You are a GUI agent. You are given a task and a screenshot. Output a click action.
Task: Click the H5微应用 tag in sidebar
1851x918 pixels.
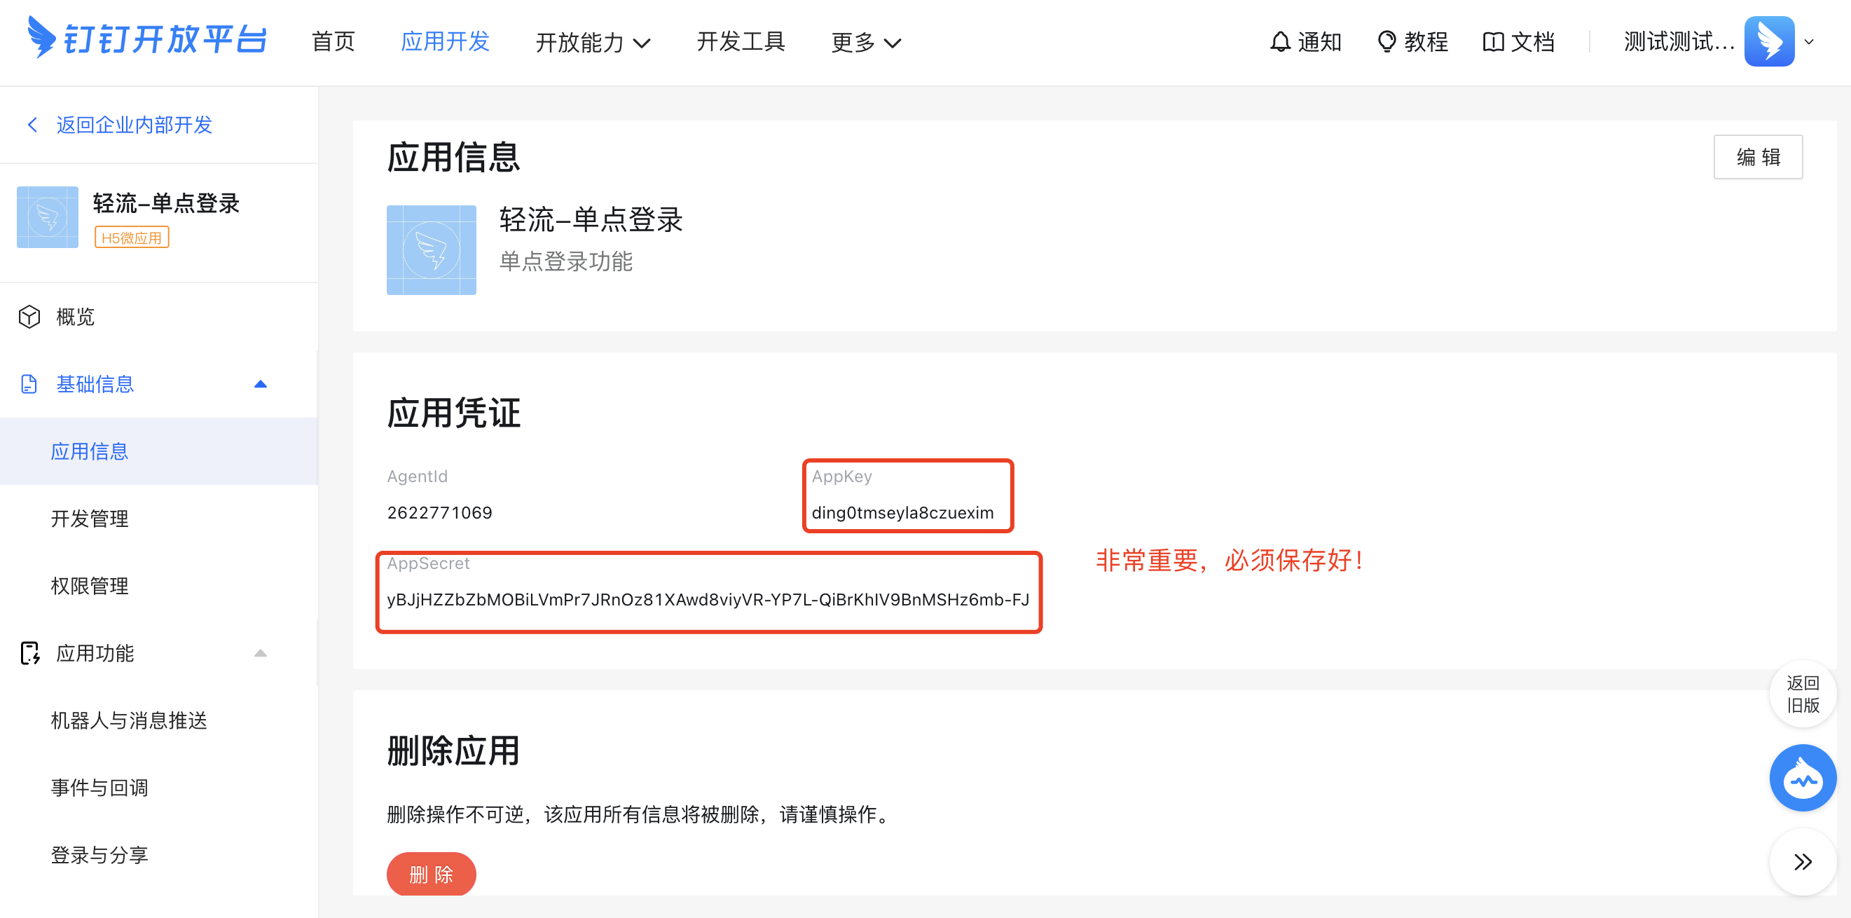pyautogui.click(x=132, y=238)
